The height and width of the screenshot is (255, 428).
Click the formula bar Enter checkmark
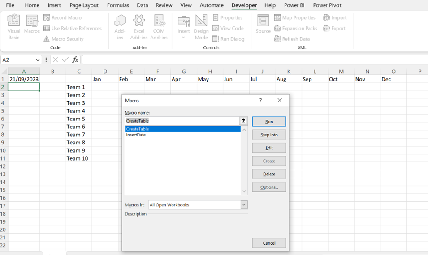coord(65,59)
